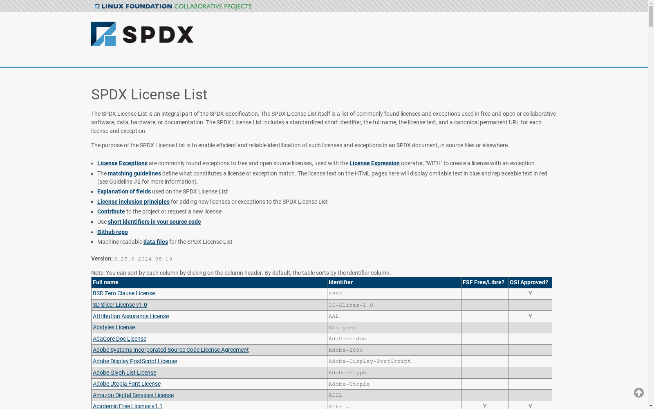The image size is (654, 409).
Task: Click the Adobe-Utopia identifier cell
Action: (x=394, y=384)
